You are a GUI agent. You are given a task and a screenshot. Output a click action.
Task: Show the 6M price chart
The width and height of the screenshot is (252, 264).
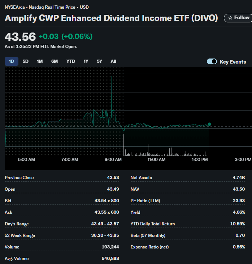[x=55, y=61]
